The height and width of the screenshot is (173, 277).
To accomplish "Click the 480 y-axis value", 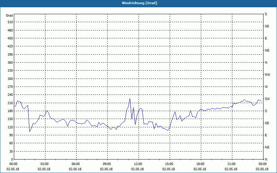I will [x=10, y=30].
